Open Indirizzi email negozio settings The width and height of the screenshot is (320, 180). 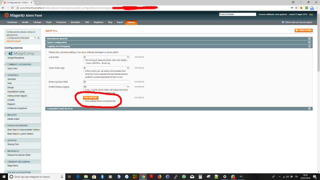[x=17, y=96]
